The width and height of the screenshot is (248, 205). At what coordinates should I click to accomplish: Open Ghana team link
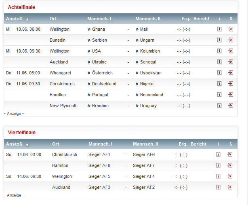tap(98, 29)
